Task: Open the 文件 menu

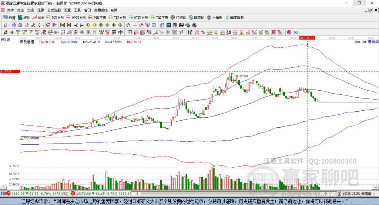Action: point(10,10)
